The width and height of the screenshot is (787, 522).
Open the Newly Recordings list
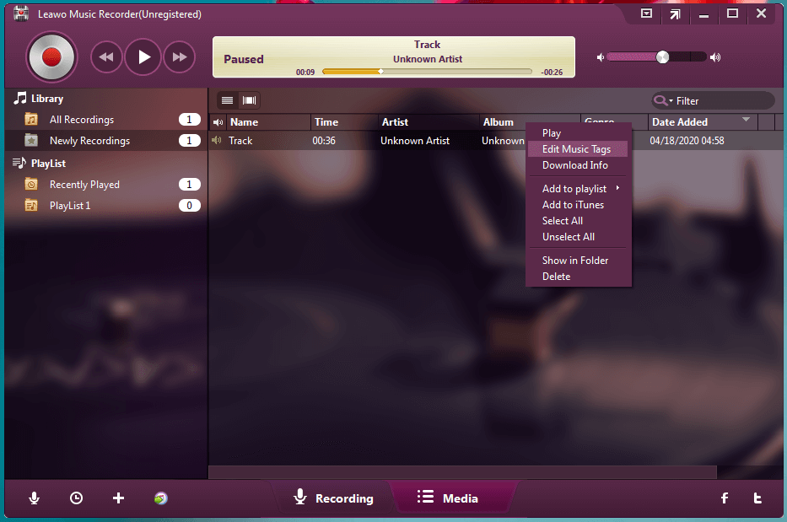tap(106, 141)
